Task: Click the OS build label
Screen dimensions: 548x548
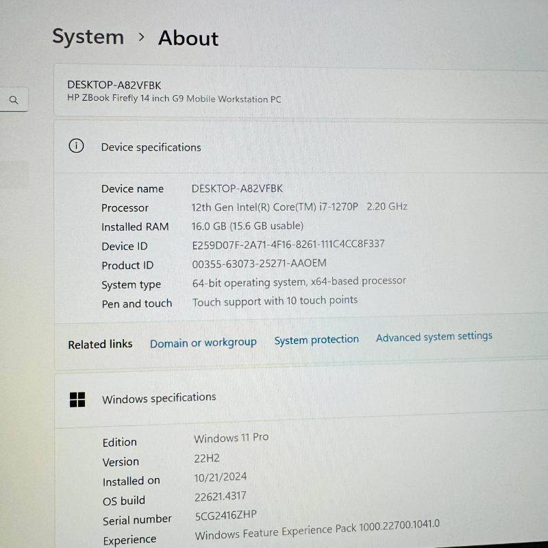Action: tap(124, 501)
